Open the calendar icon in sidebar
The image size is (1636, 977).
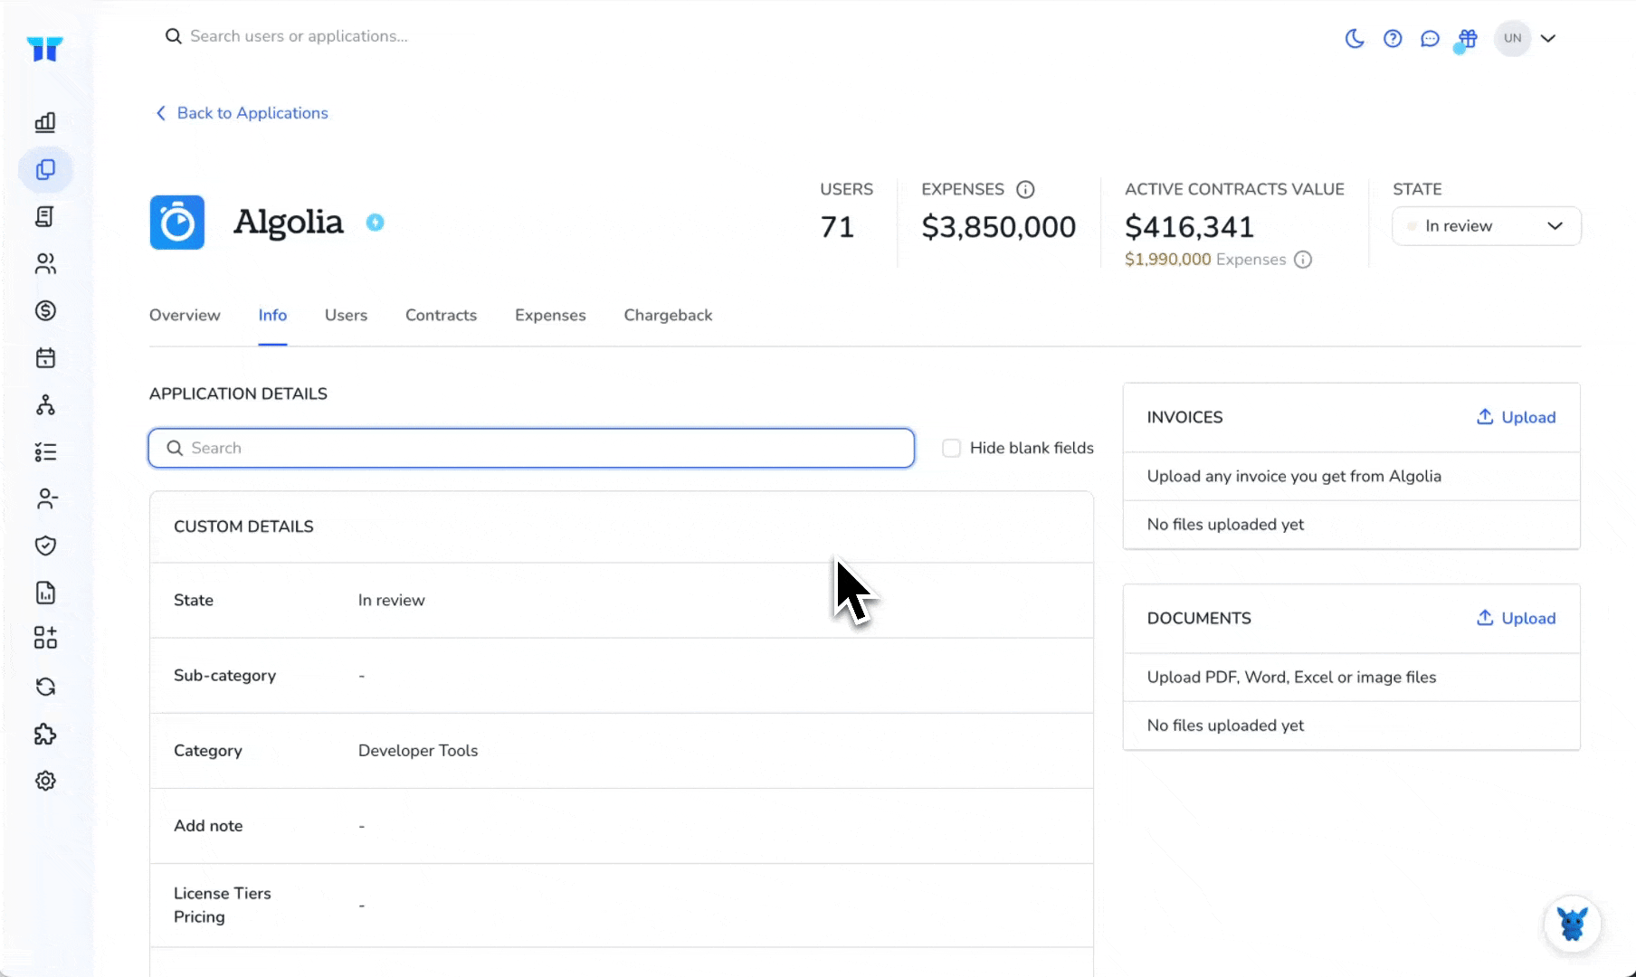click(x=45, y=357)
